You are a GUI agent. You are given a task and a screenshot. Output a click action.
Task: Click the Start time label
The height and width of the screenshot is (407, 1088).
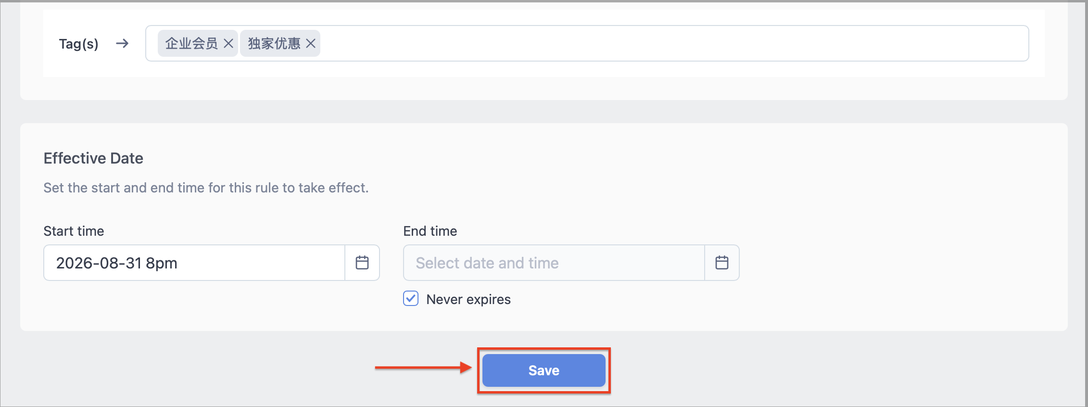pos(74,231)
